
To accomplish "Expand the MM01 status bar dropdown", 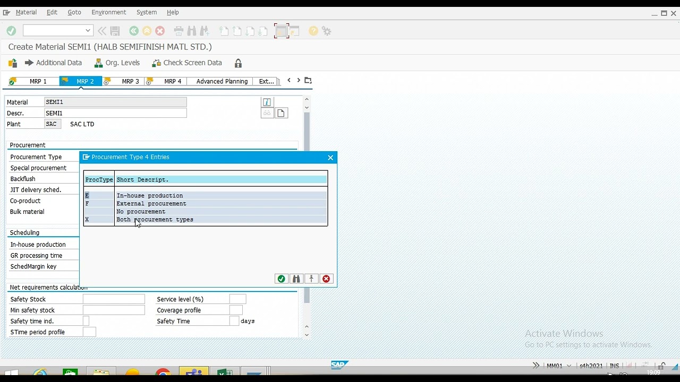I will 569,366.
